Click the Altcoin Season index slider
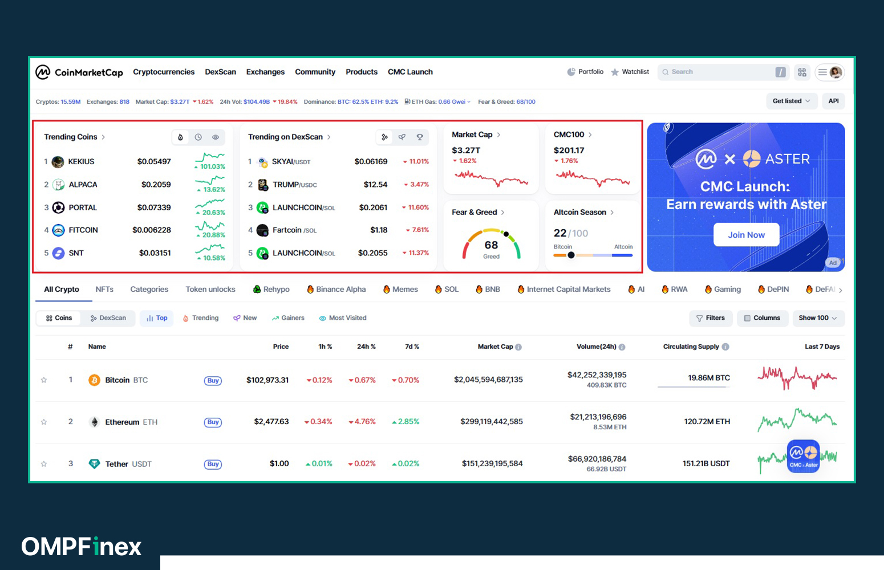884x570 pixels. pos(593,255)
